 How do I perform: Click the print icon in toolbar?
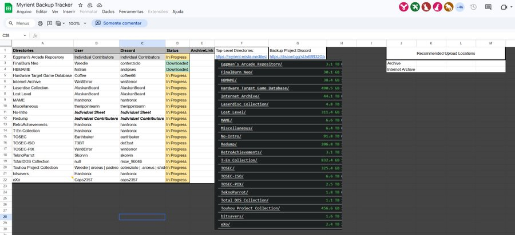point(40,23)
